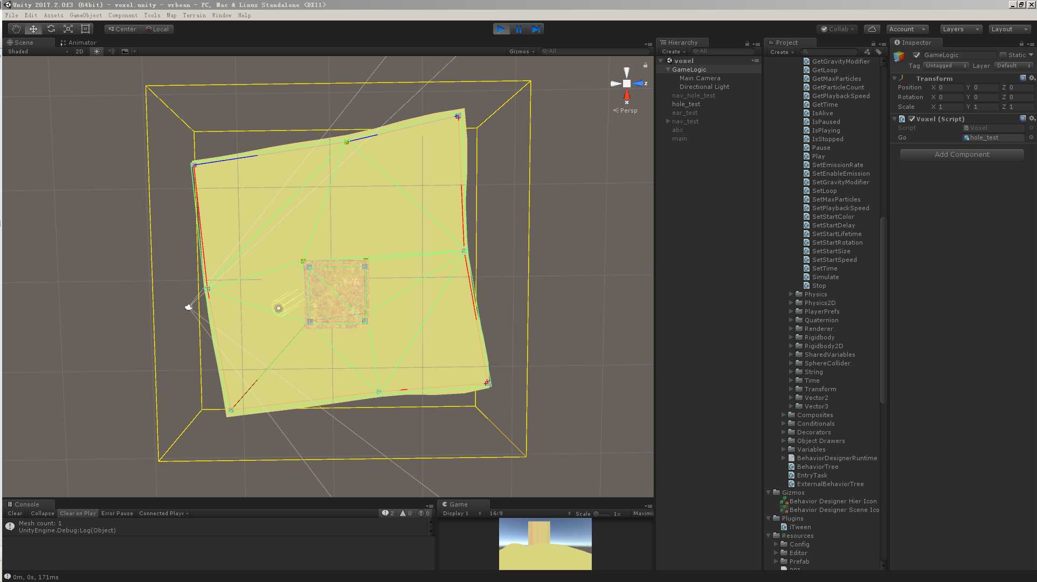Viewport: 1037px width, 582px height.
Task: Disable the Voxel (Script) component checkbox
Action: pos(912,119)
